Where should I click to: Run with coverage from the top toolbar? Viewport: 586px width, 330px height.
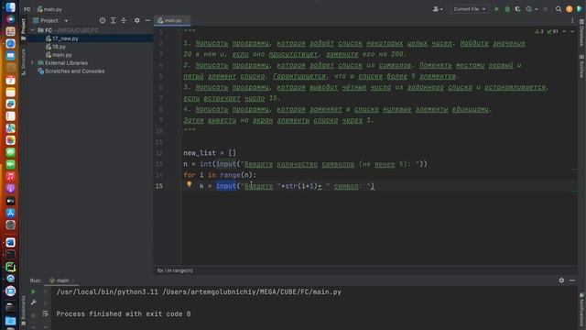tap(517, 9)
